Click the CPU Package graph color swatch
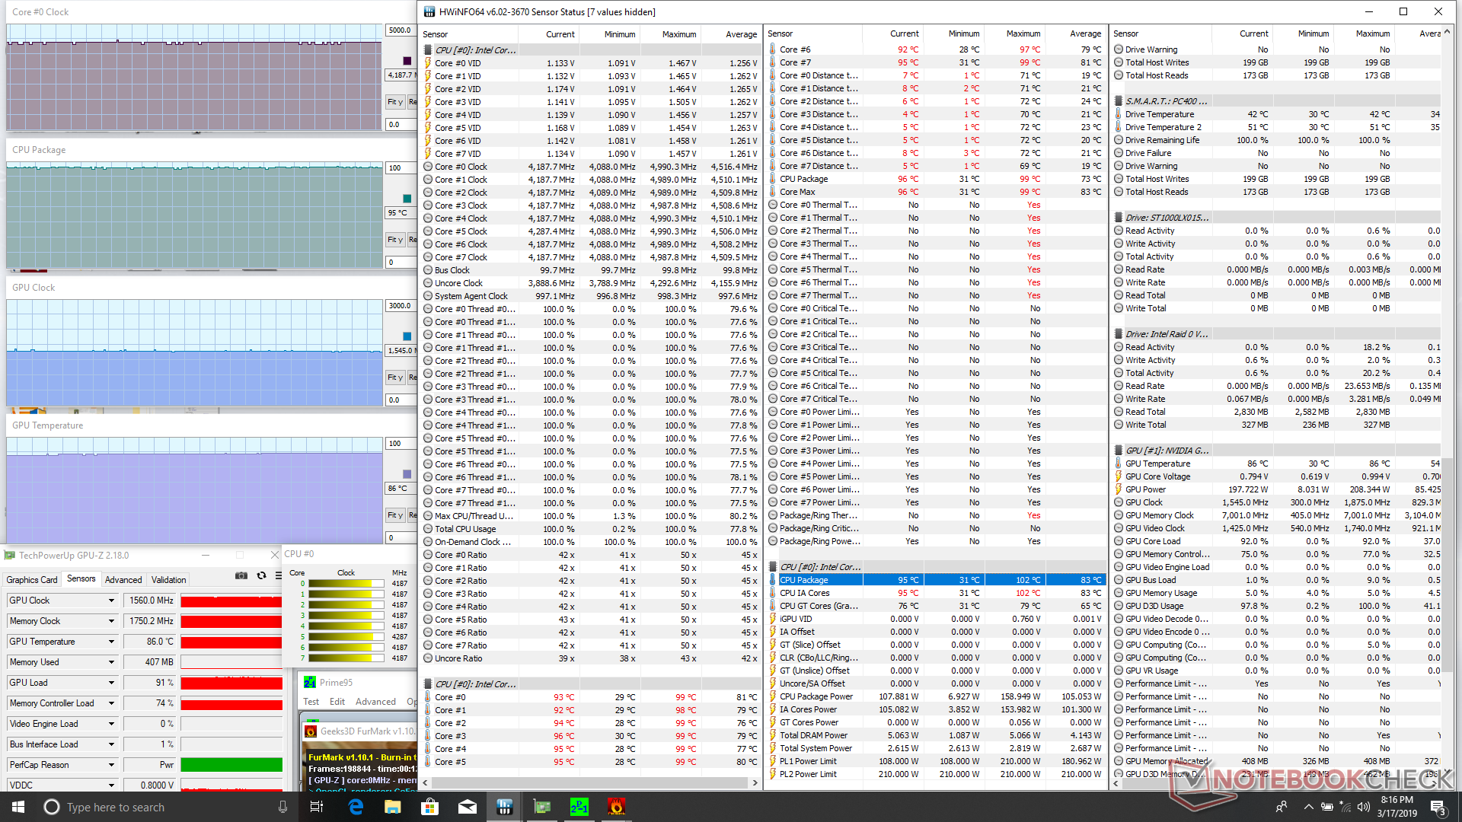 click(407, 199)
